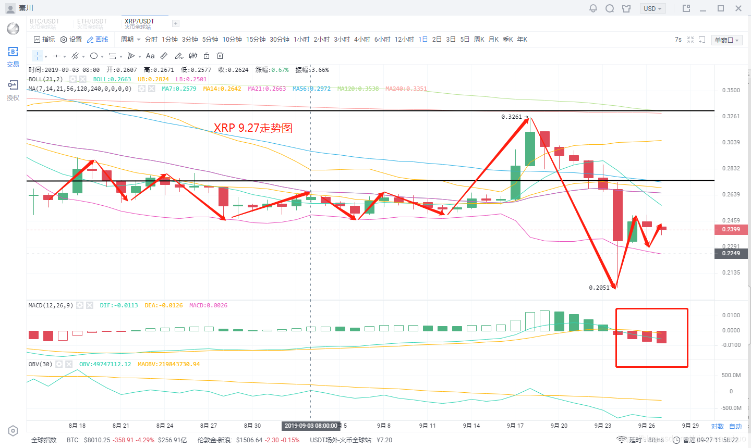This screenshot has width=751, height=448.
Task: Switch to the ETH/USDT tab
Action: click(92, 23)
